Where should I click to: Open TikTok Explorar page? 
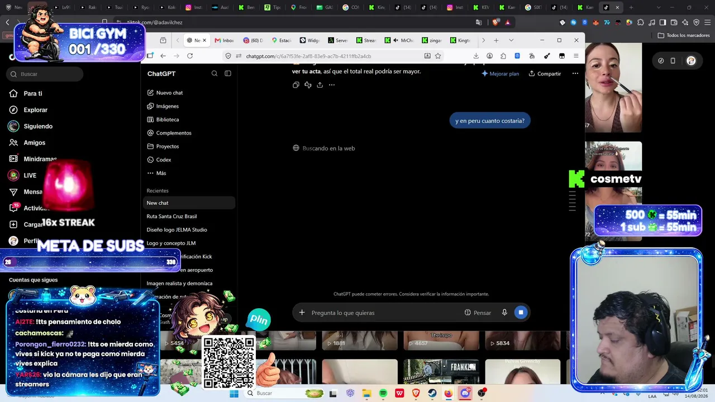tap(36, 110)
